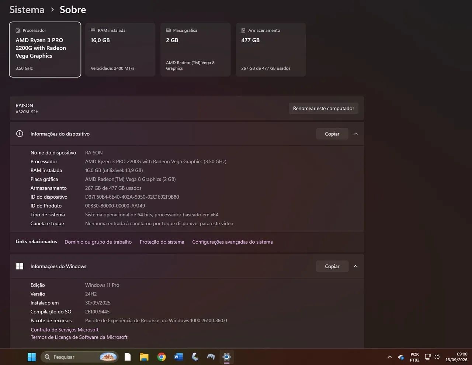Click the processor icon on Processador card
This screenshot has width=472, height=365.
tap(18, 31)
